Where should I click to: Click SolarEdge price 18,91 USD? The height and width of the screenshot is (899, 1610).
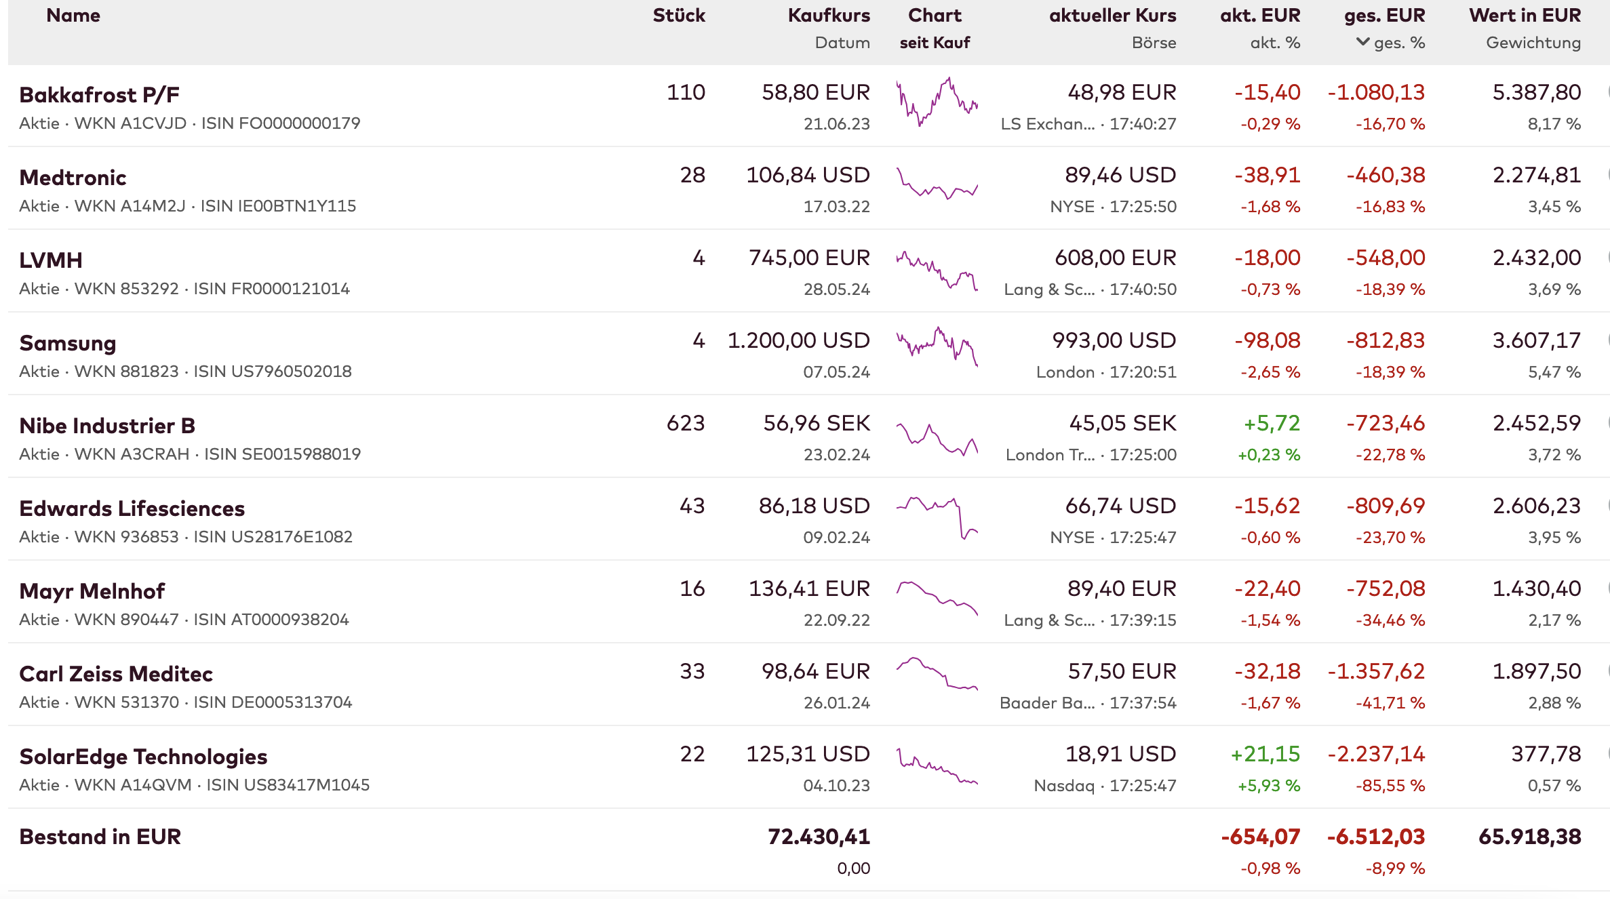1120,754
